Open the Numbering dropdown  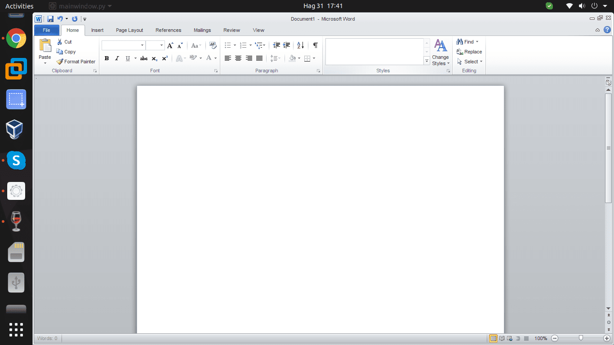[x=250, y=45]
